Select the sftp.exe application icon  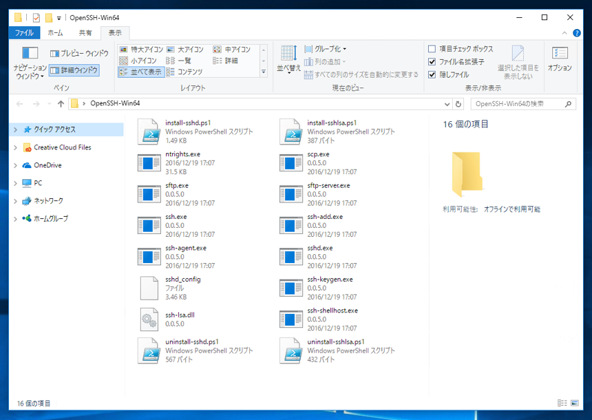[149, 194]
